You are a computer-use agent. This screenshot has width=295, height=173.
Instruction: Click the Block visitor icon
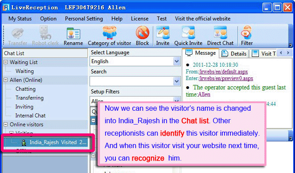pyautogui.click(x=143, y=32)
